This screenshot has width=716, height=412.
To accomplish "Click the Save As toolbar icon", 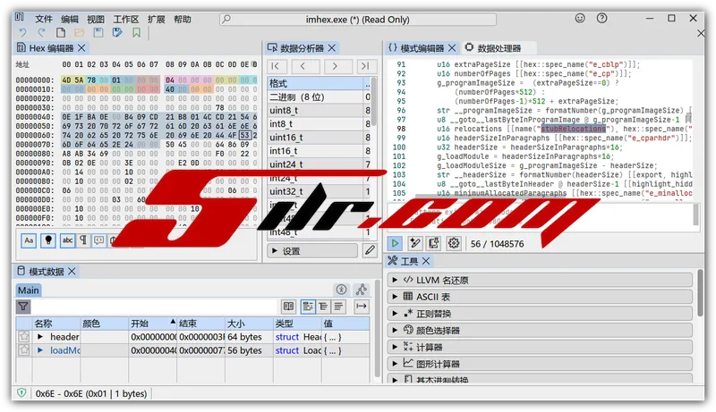I will (x=117, y=33).
